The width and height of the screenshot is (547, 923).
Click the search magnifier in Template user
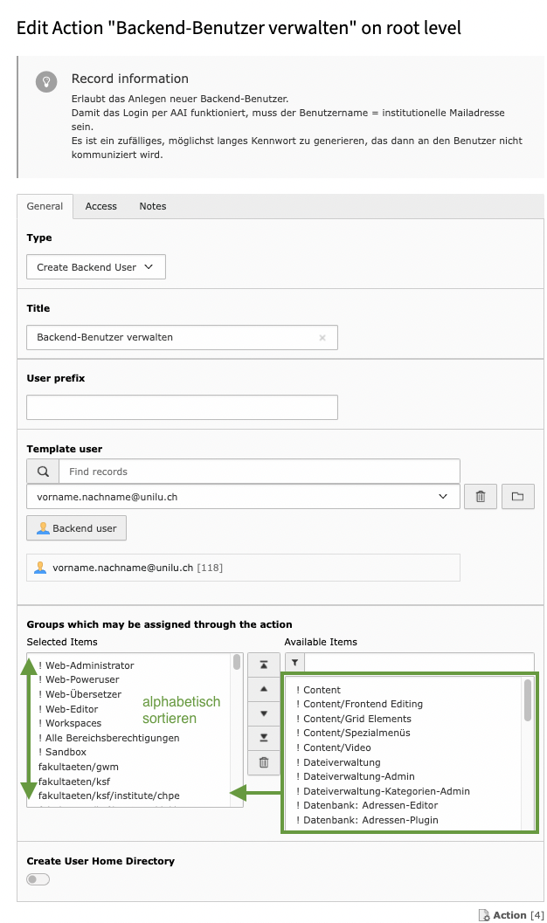click(x=43, y=472)
